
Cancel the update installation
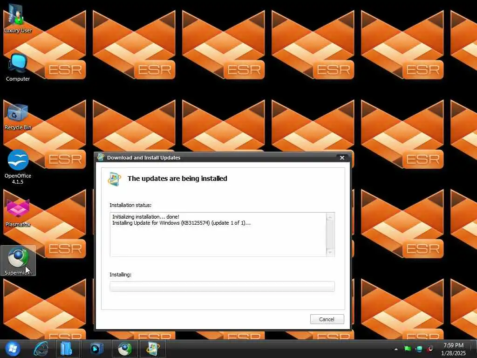(327, 319)
